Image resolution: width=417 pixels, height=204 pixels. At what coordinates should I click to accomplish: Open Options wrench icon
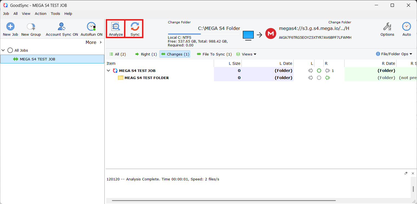click(x=387, y=27)
